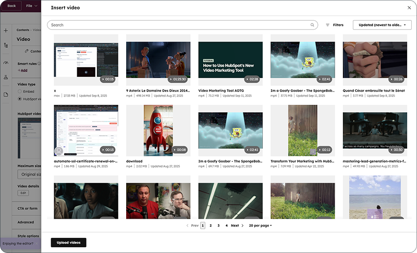The image size is (417, 253).
Task: Select the Video Marketing Tool AOTG thumbnail
Action: 230,60
